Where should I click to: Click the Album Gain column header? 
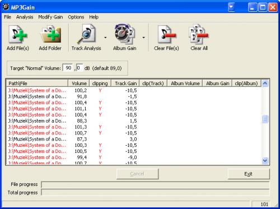coord(217,83)
